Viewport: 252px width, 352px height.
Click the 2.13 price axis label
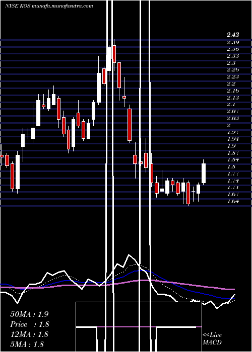point(233,98)
